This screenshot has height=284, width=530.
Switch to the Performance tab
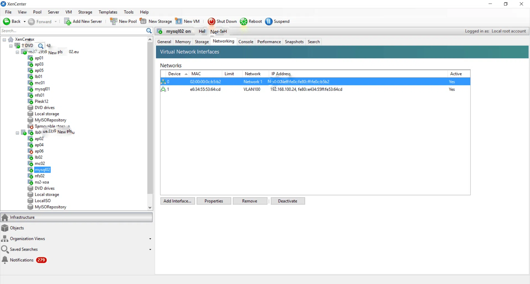[269, 42]
